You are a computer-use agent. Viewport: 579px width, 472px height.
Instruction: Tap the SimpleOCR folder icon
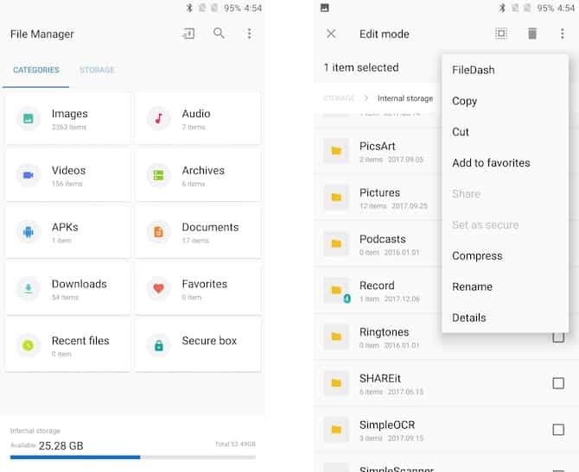pyautogui.click(x=336, y=430)
